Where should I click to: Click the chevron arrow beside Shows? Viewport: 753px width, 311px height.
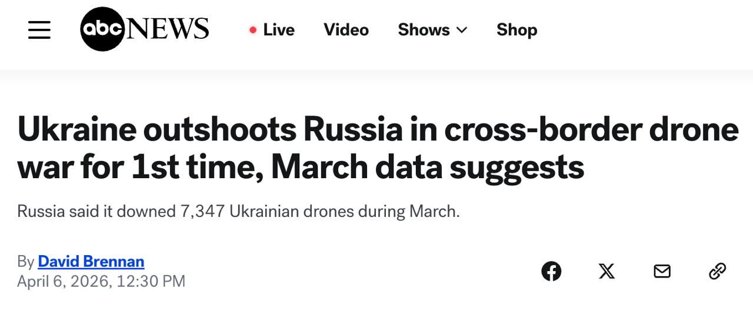click(x=462, y=30)
